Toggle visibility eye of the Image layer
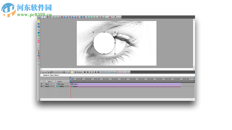Viewport: 232px width, 130px height. pyautogui.click(x=42, y=84)
